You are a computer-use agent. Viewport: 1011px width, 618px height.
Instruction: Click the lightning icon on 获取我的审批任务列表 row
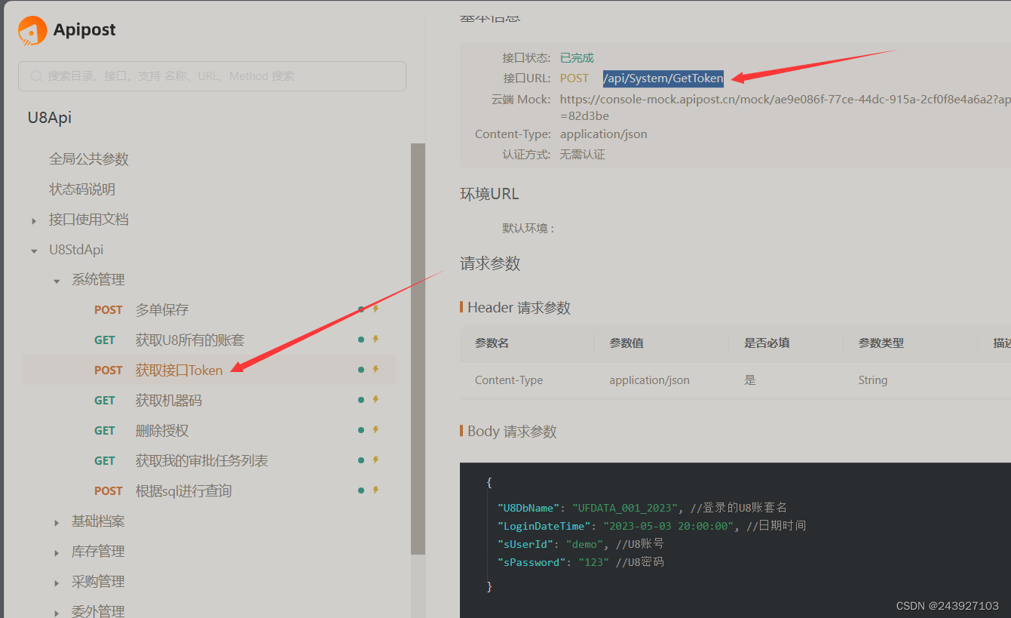(375, 460)
